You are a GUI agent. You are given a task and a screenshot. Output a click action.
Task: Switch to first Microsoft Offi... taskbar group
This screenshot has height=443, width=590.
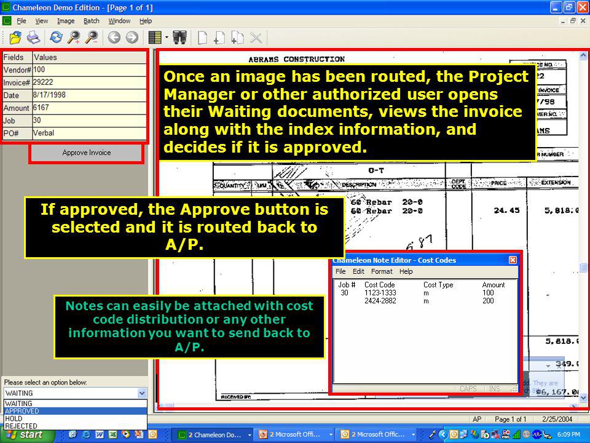click(x=296, y=435)
